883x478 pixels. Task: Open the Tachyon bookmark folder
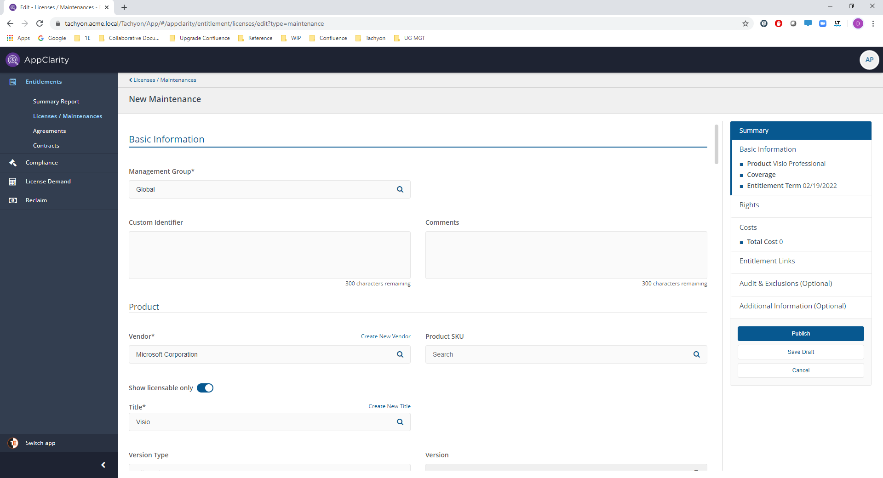371,38
